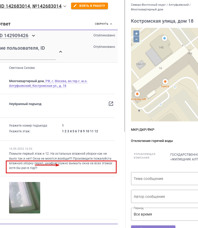
Task: Expand the dropdown next to №142683014
Action: tap(65, 6)
